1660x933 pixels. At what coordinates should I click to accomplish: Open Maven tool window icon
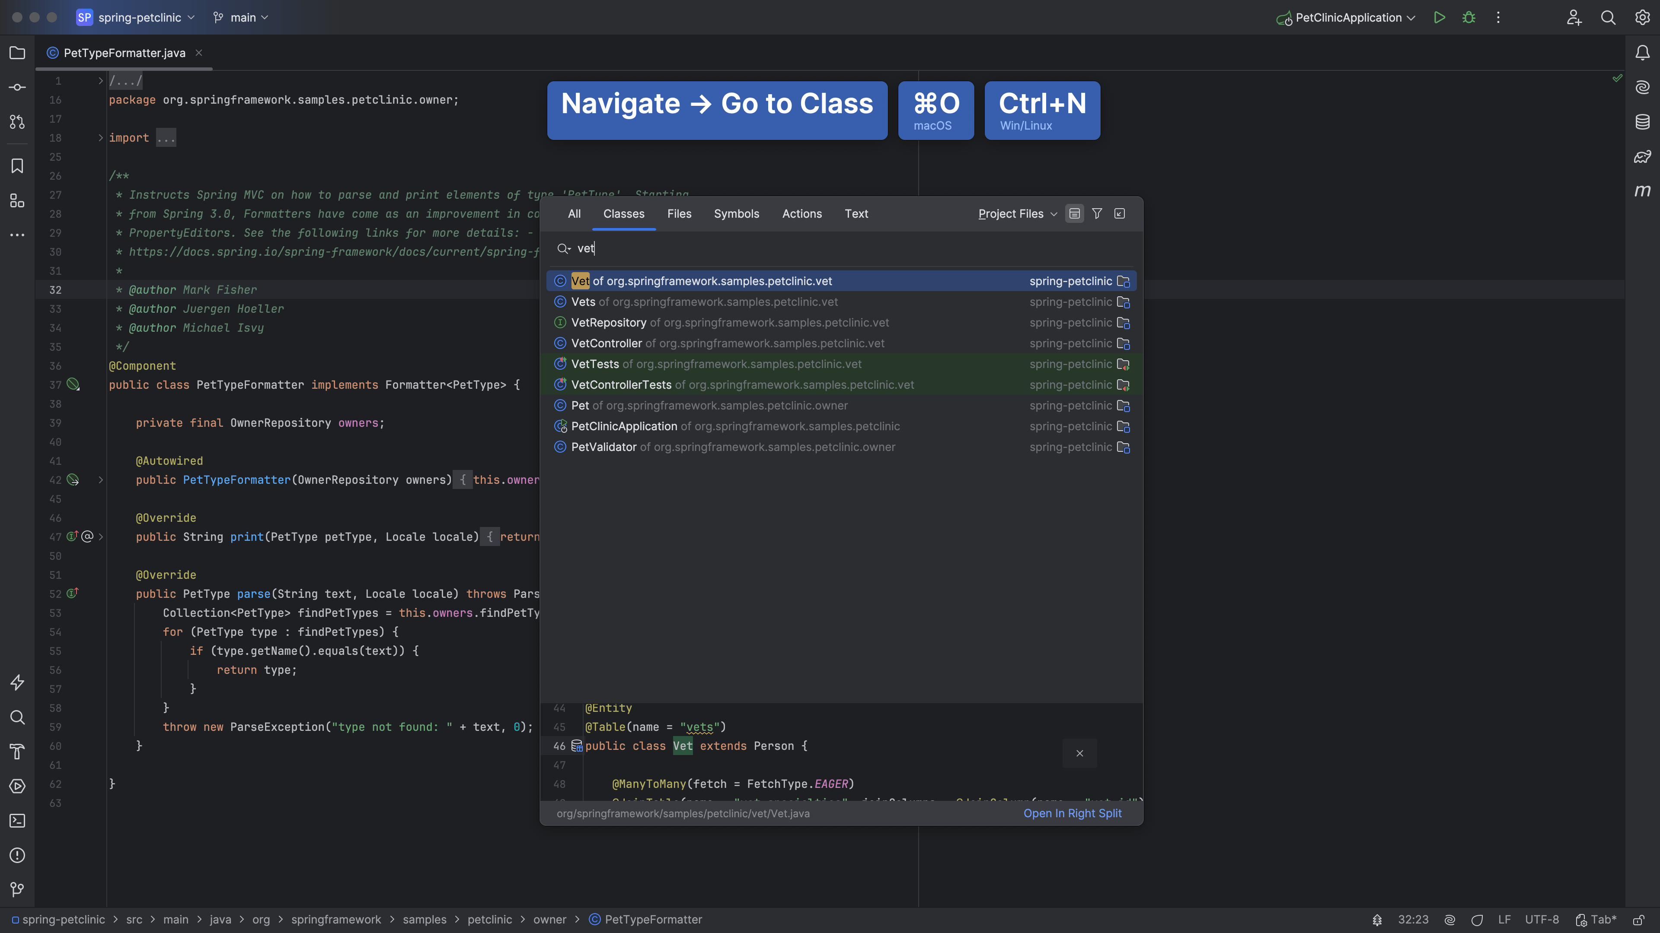pos(1642,190)
